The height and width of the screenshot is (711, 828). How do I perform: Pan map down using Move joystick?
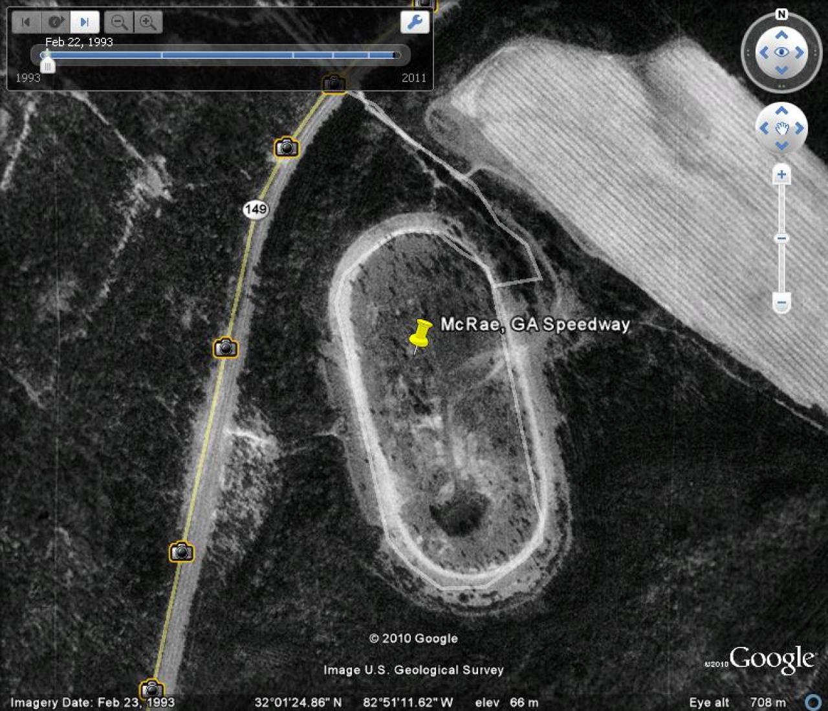(x=781, y=145)
